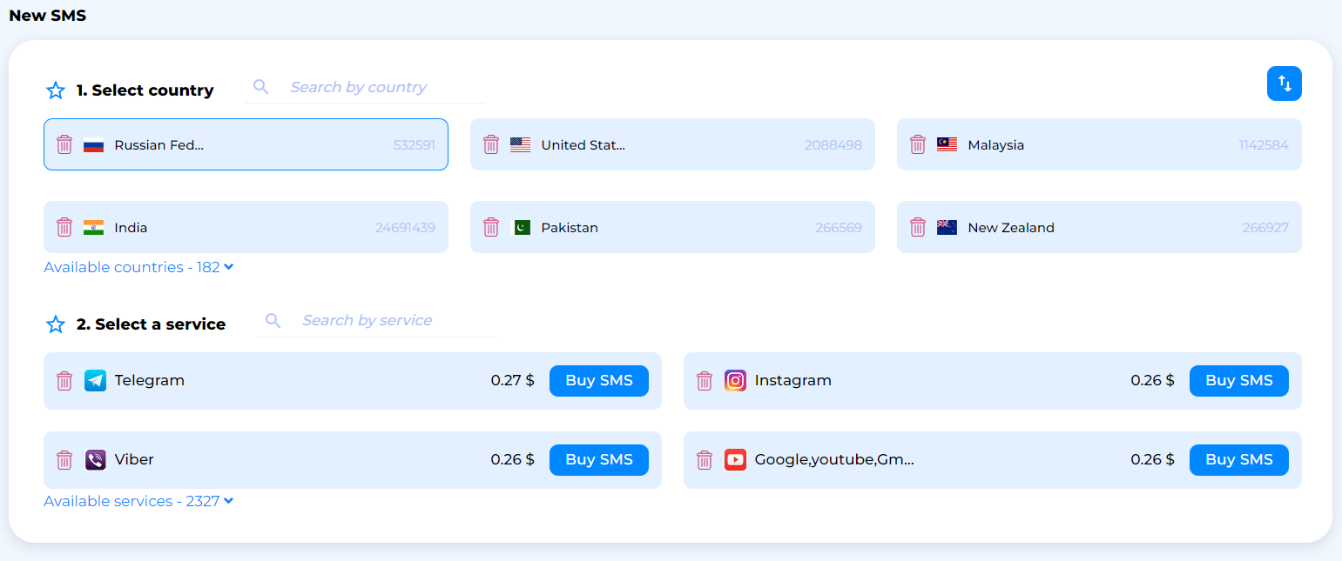Click the 1142584 count for Malaysia
Image resolution: width=1342 pixels, height=561 pixels.
tap(1264, 145)
